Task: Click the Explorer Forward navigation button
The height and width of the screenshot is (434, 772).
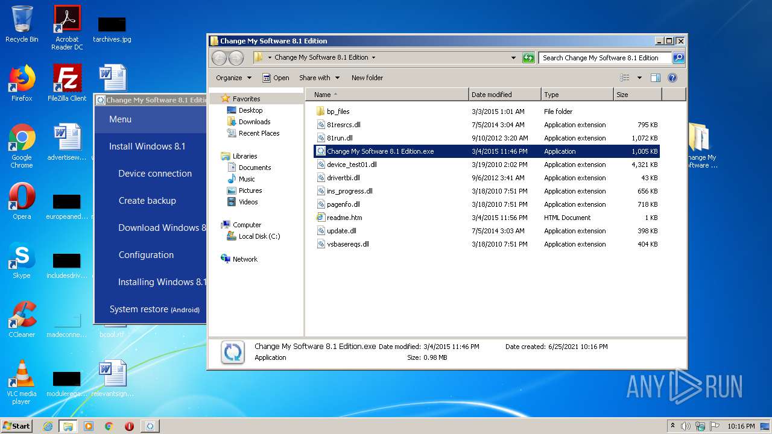Action: coord(236,58)
